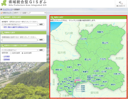Open the 公共施設 link

coord(7,56)
